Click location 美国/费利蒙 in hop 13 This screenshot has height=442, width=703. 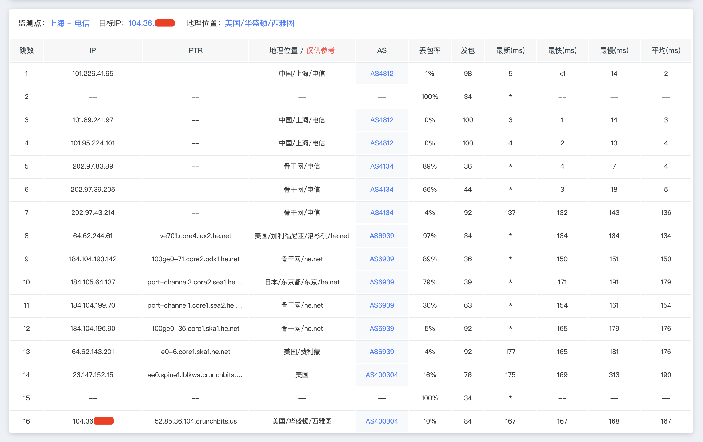pos(302,352)
